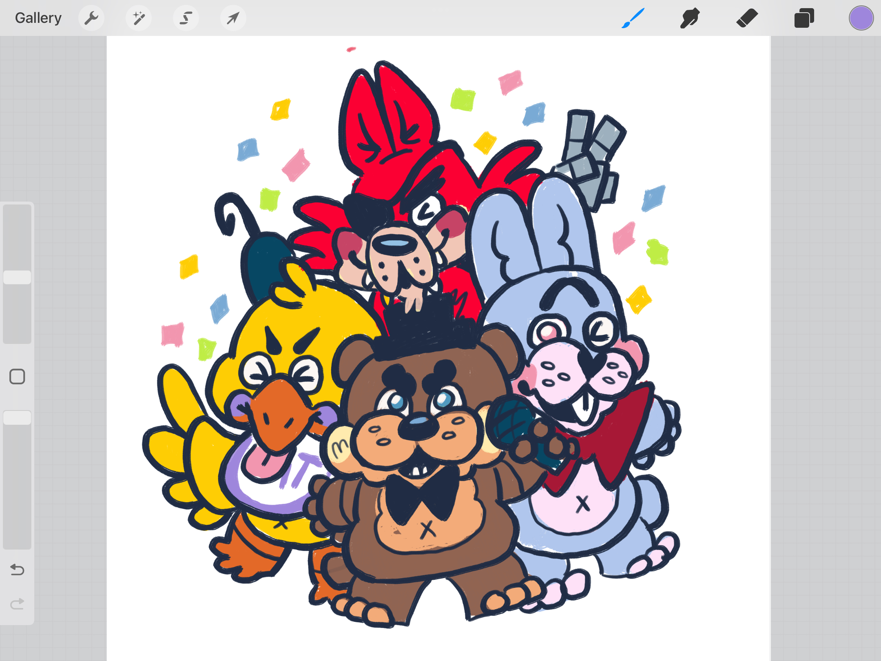The width and height of the screenshot is (881, 661).
Task: Open the Layers panel
Action: coord(804,18)
